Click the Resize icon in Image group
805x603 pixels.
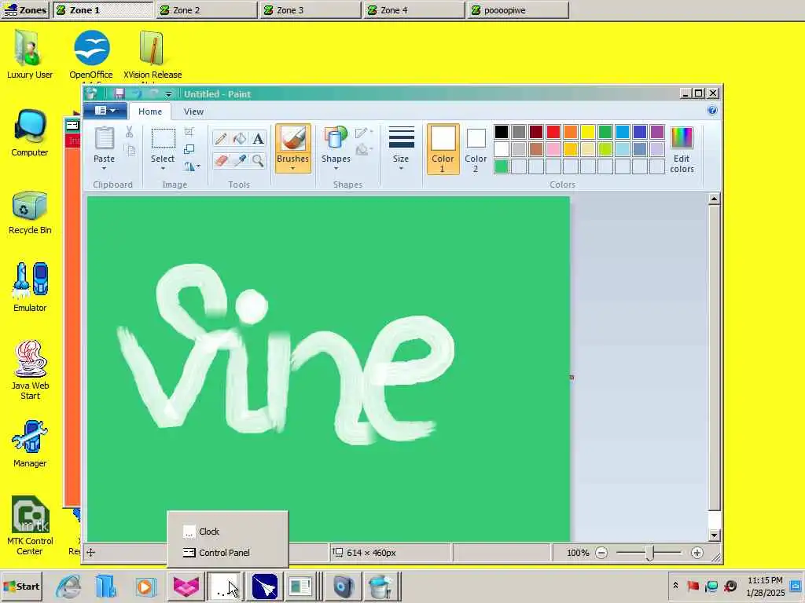(x=189, y=149)
